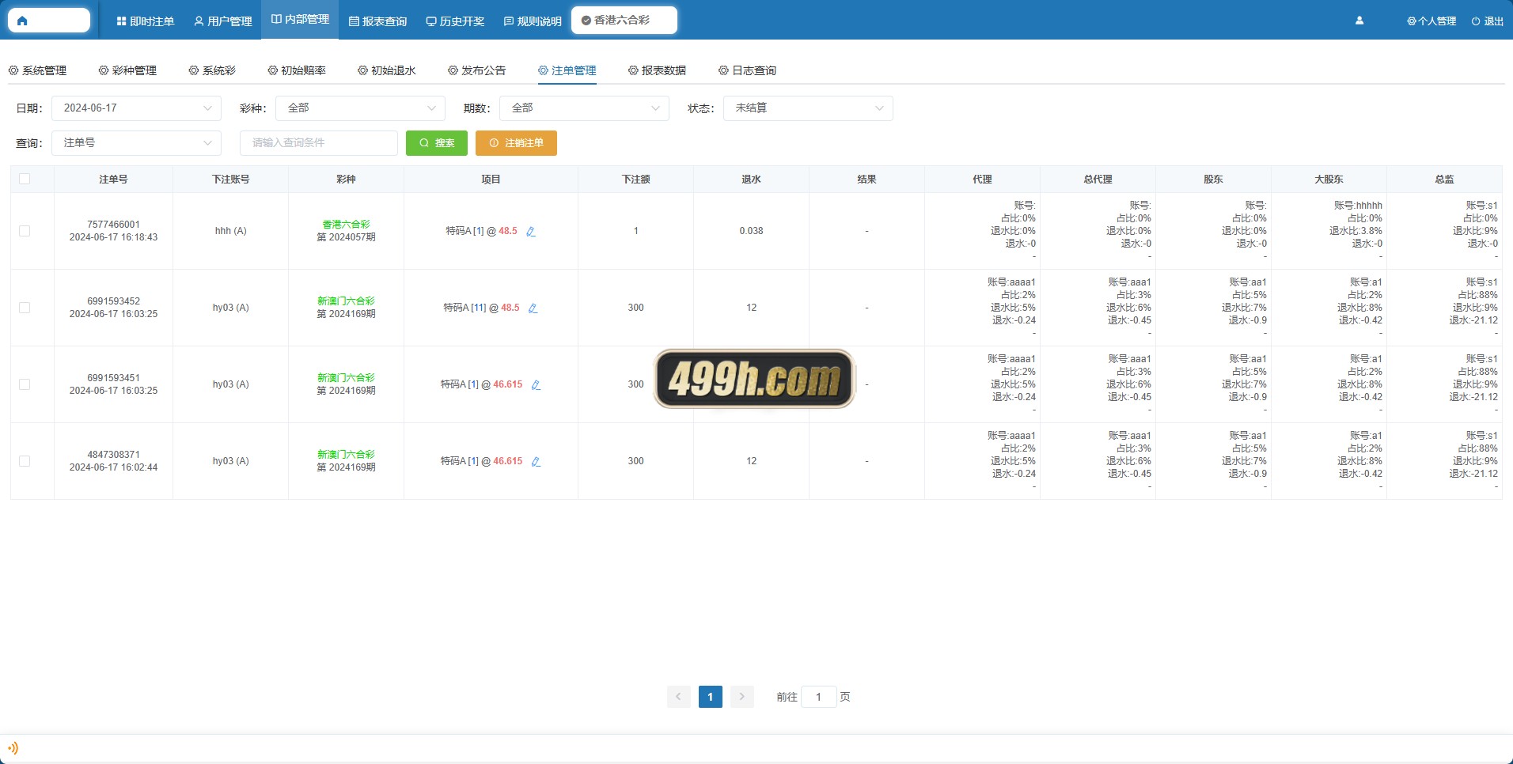
Task: Switch to the 初始赔率 tab
Action: (x=297, y=70)
